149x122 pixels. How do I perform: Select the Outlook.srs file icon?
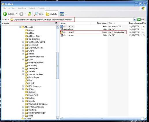[62, 35]
